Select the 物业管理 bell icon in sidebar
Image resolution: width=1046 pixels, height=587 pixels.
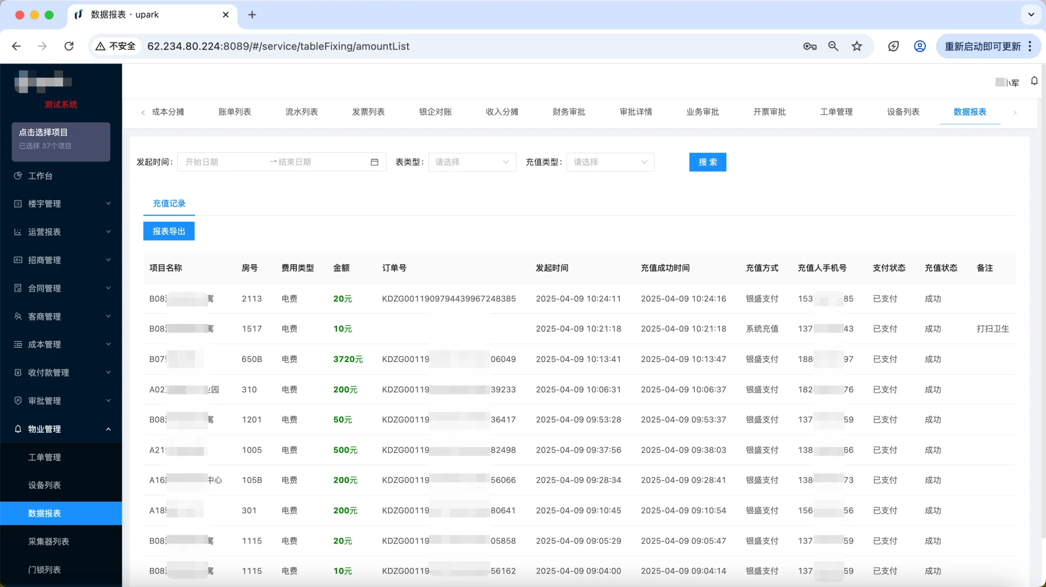(17, 429)
